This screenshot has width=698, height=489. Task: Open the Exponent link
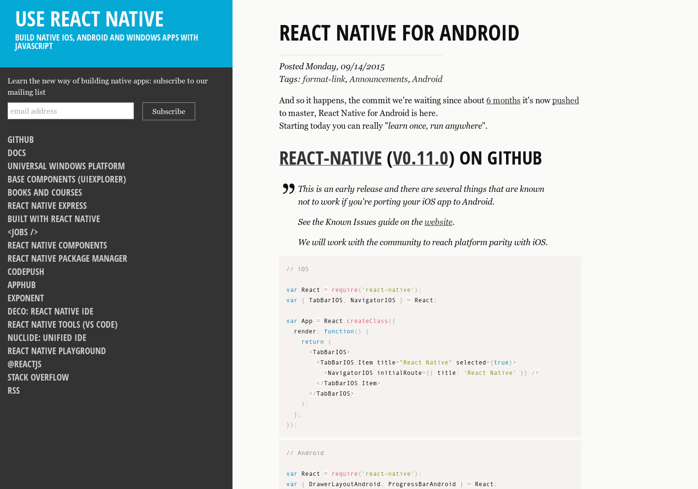click(x=26, y=298)
